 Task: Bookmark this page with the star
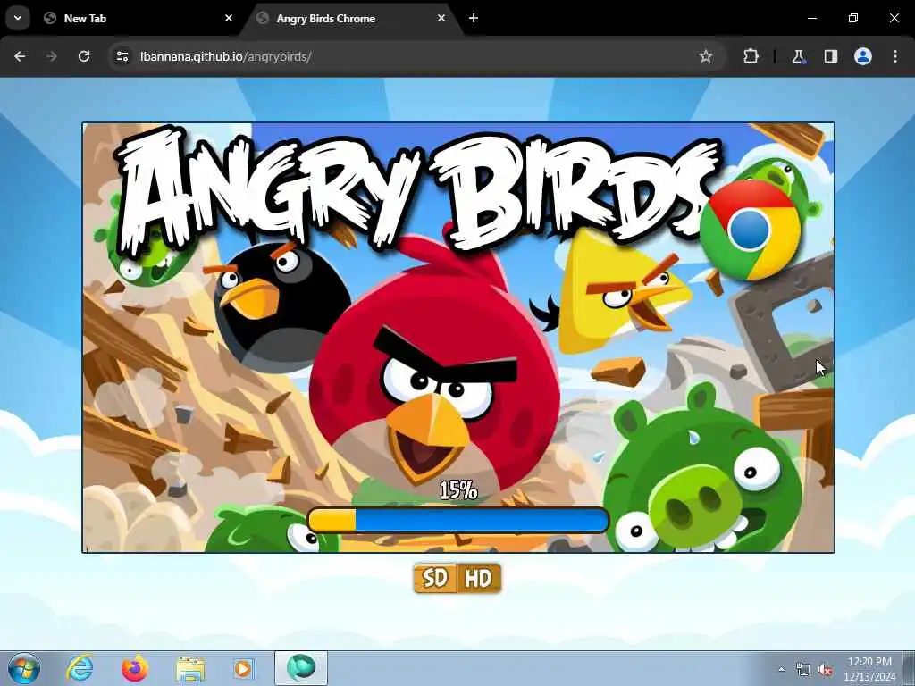point(706,56)
